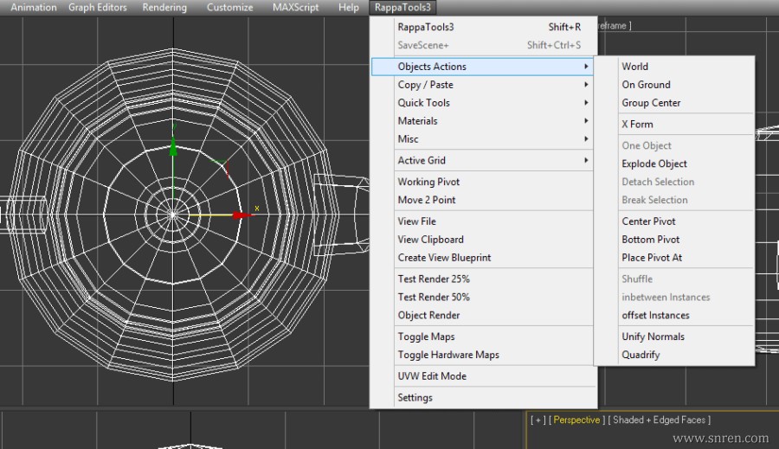Choose Quadrify from the submenu
Screen dimensions: 779x449
(x=641, y=355)
